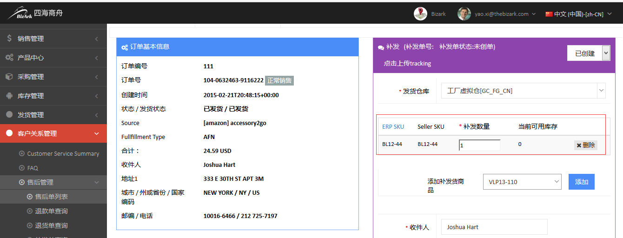Click the NEW YORK / NY / US value
The height and width of the screenshot is (238, 623).
(x=232, y=192)
